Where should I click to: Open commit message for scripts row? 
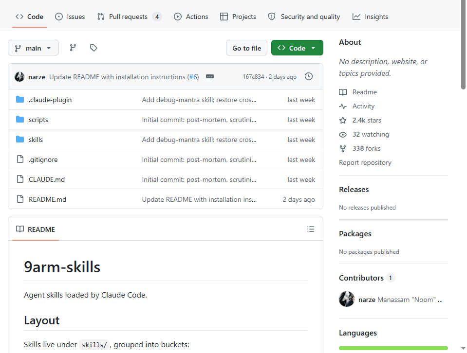pyautogui.click(x=199, y=120)
